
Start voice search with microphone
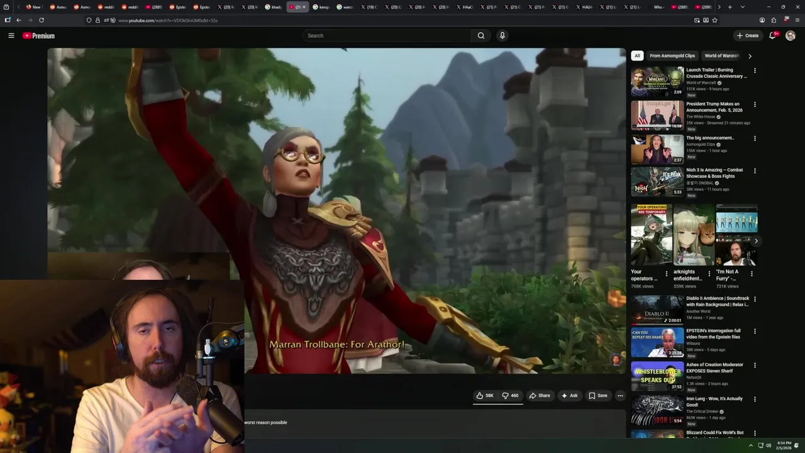[502, 36]
